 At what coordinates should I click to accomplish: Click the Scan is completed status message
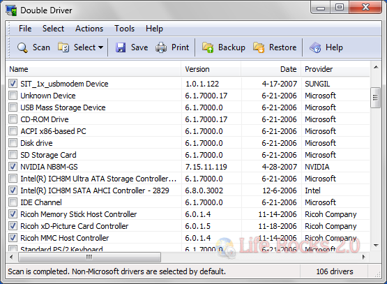coord(116,271)
